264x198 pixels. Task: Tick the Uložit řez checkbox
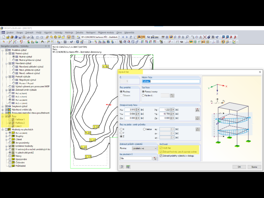click(x=161, y=148)
